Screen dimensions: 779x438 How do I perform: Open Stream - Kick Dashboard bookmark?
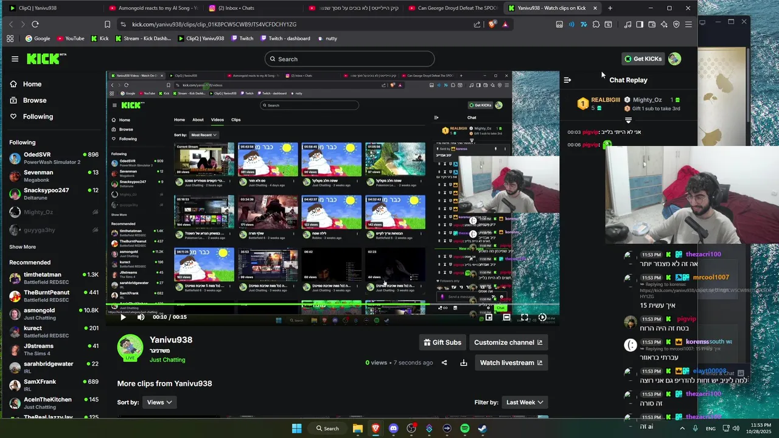pos(143,38)
